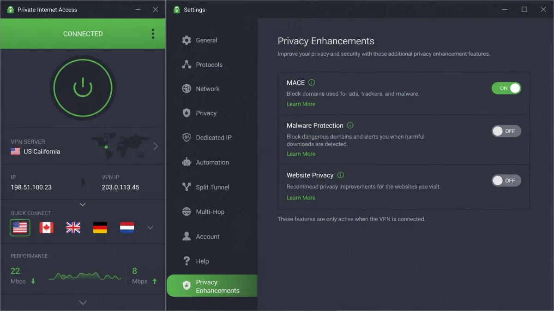
Task: Click the Dedicated IP shield icon
Action: pyautogui.click(x=187, y=137)
